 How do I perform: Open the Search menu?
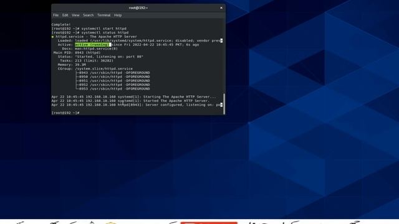click(88, 15)
